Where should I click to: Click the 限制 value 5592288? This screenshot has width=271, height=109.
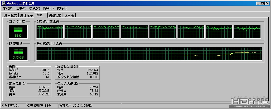coord(44,91)
